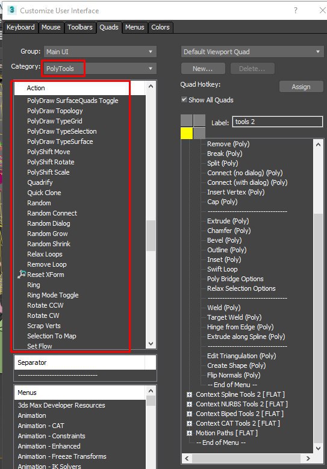Select PolyShift Move action
Viewport: 327px width, 469px height.
(48, 152)
